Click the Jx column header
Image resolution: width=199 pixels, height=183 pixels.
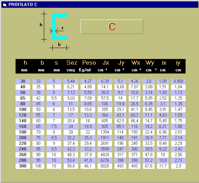tap(106, 63)
